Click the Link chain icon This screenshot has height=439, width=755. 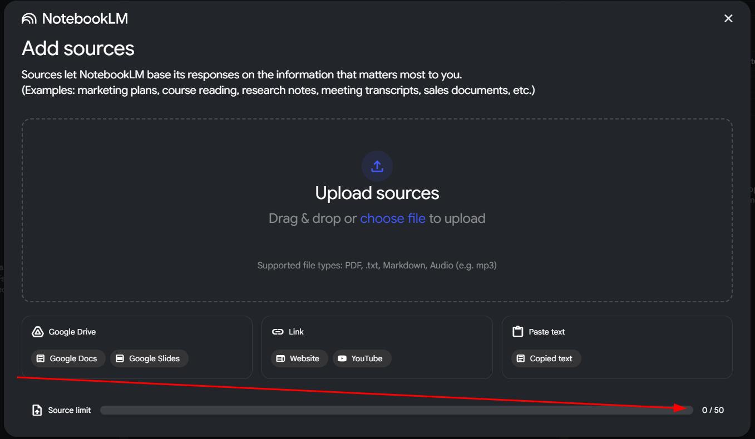(278, 332)
